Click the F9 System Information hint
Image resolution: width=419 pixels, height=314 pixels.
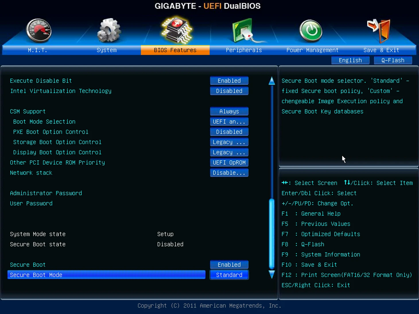click(x=321, y=255)
